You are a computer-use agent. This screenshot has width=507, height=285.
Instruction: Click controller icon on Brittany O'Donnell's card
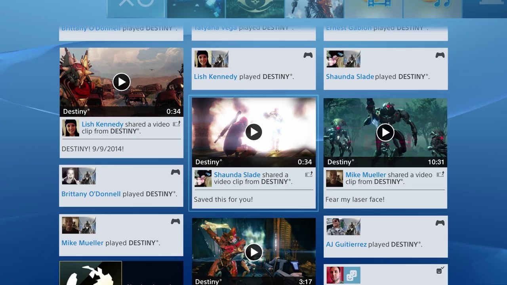click(175, 172)
